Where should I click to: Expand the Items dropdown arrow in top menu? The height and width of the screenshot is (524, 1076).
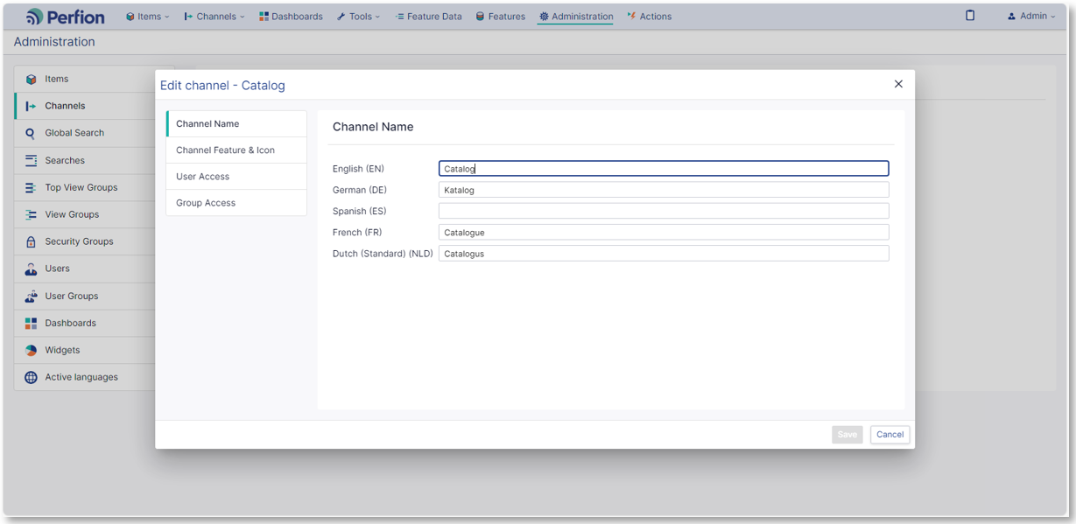tap(167, 17)
